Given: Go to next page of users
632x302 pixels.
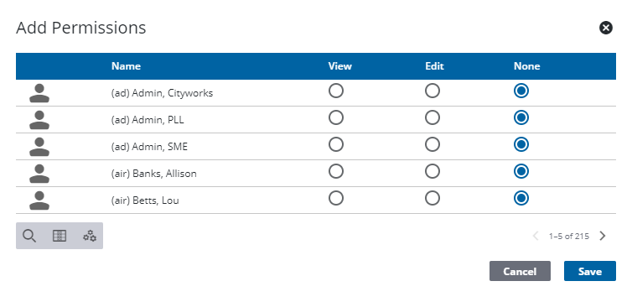Looking at the screenshot, I should [x=603, y=236].
